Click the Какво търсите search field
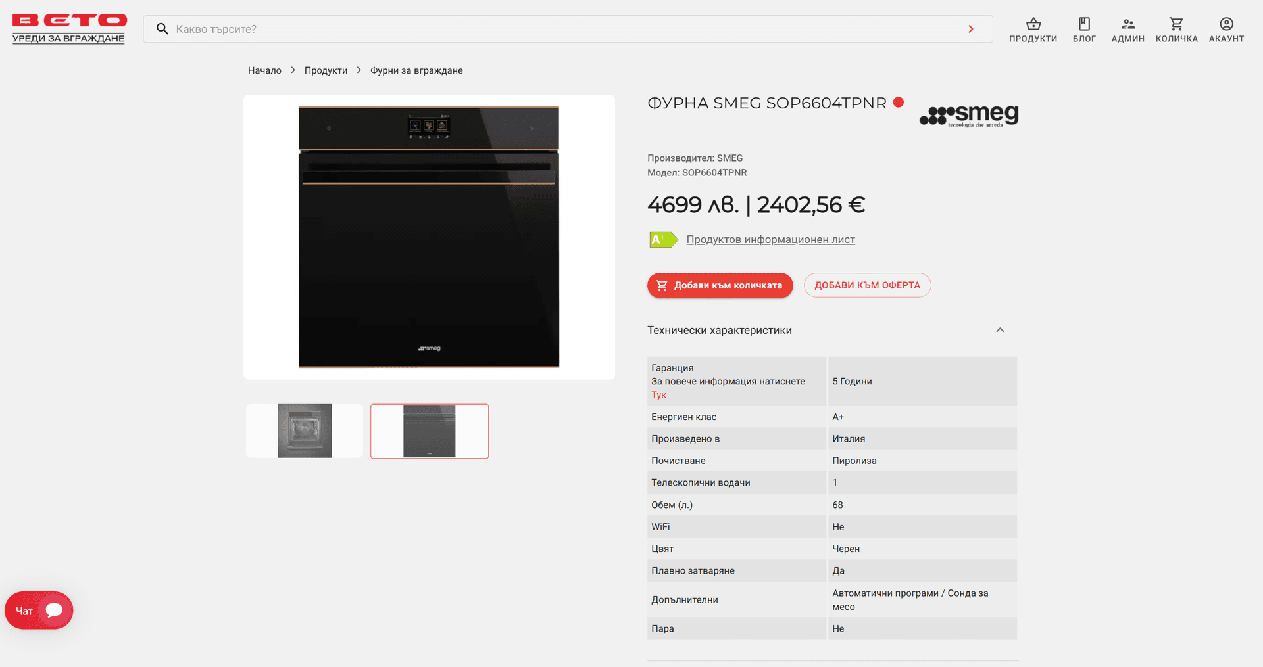Viewport: 1263px width, 667px height. click(x=567, y=29)
